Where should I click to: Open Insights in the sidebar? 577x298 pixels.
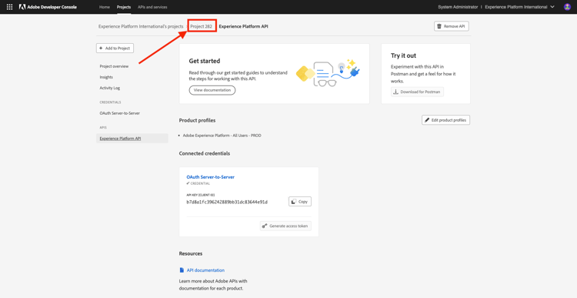pos(106,77)
